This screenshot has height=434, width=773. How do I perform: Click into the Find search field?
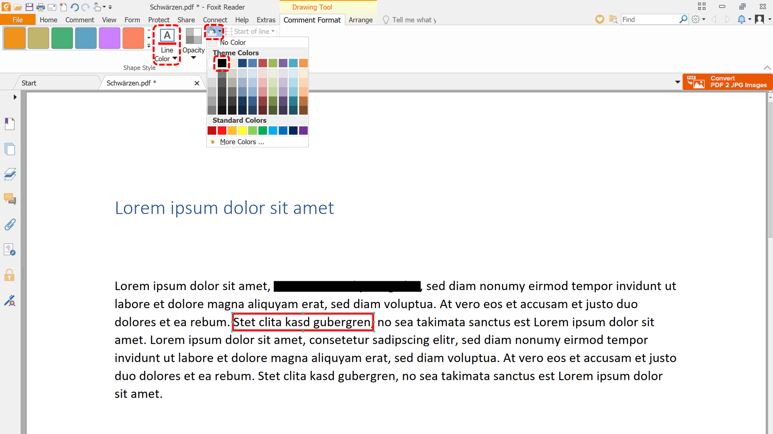click(649, 20)
